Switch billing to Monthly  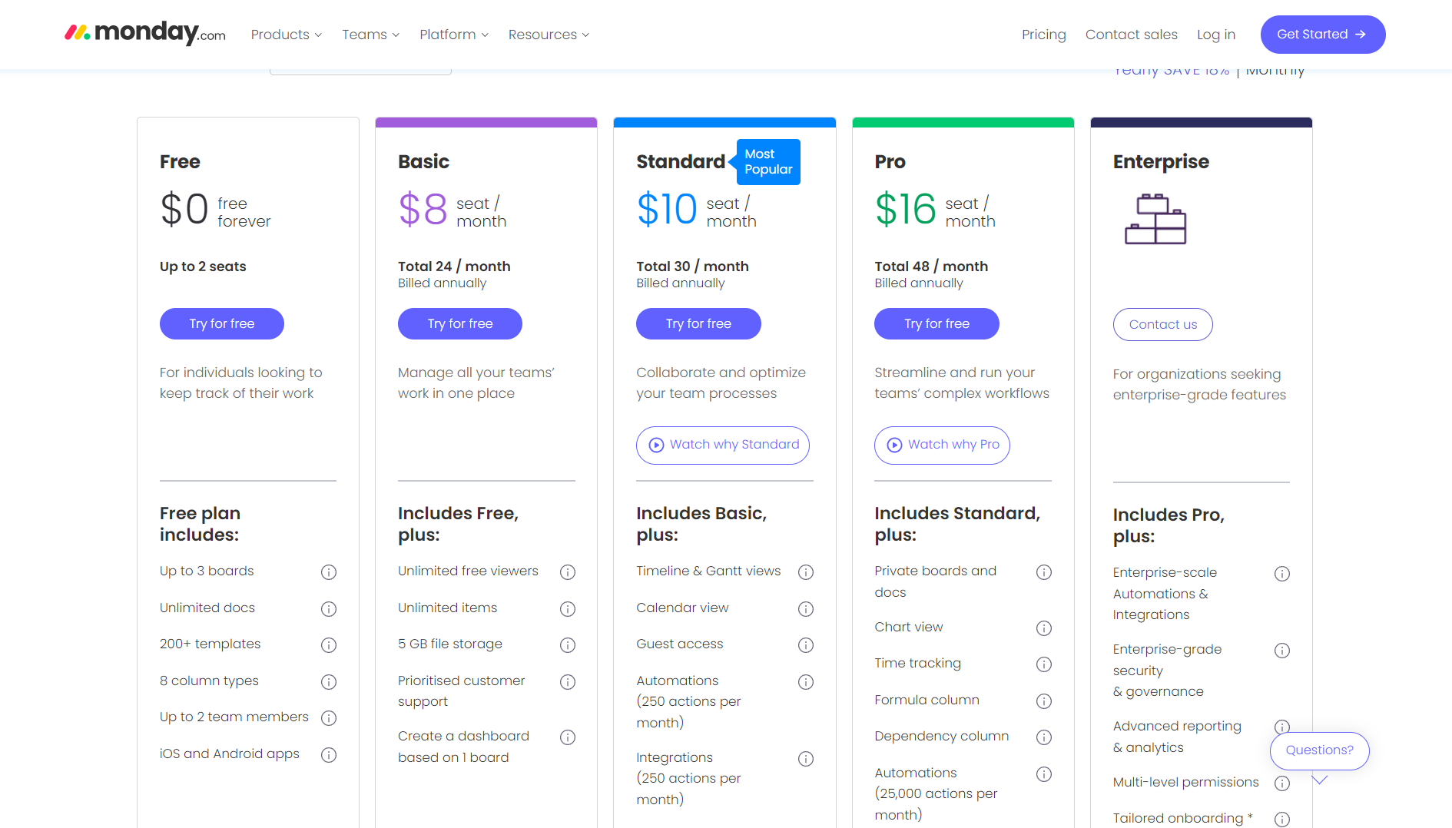pyautogui.click(x=1275, y=69)
